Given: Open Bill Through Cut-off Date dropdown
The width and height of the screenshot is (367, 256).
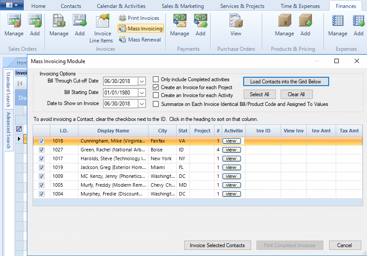Looking at the screenshot, I should (x=142, y=81).
